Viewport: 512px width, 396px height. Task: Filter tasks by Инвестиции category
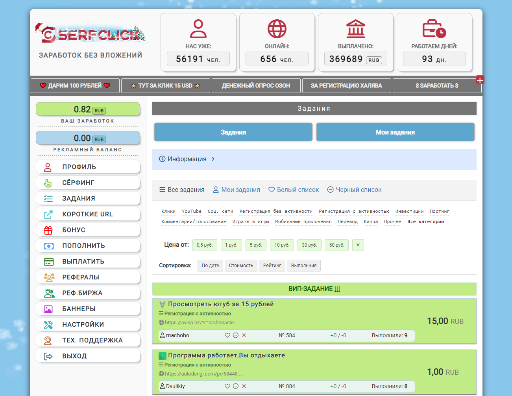tap(409, 211)
